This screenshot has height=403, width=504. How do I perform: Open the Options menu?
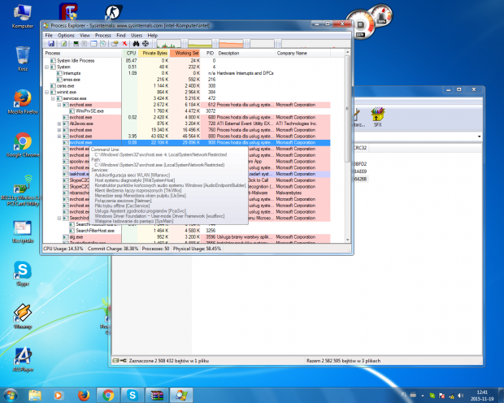pyautogui.click(x=66, y=36)
